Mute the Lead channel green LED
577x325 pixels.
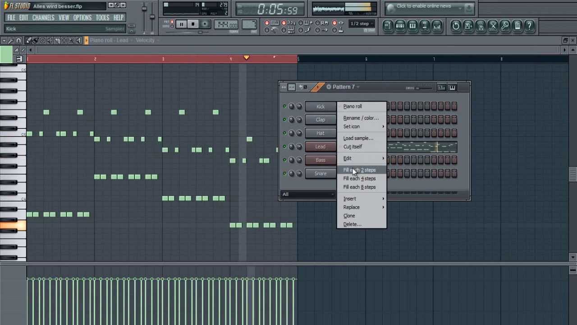pyautogui.click(x=284, y=147)
